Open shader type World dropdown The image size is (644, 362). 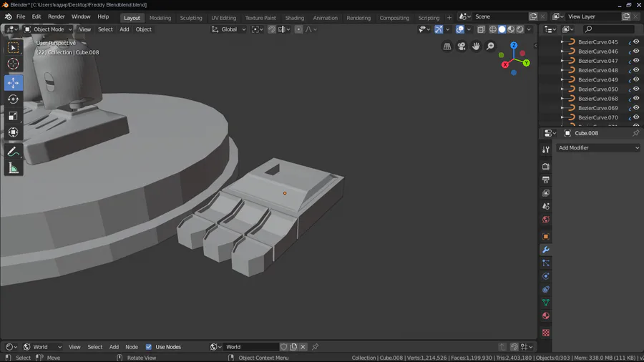click(43, 347)
